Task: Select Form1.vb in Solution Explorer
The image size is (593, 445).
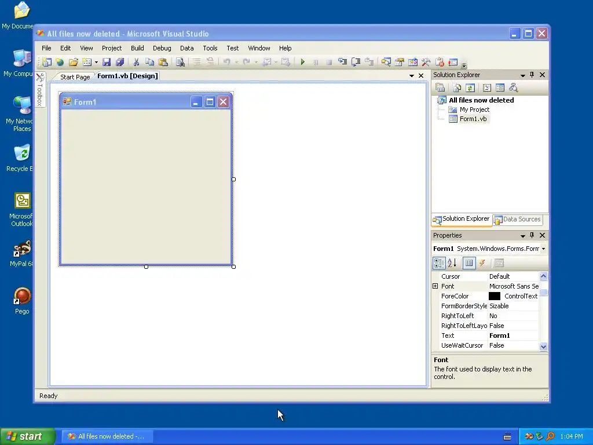Action: [x=473, y=119]
